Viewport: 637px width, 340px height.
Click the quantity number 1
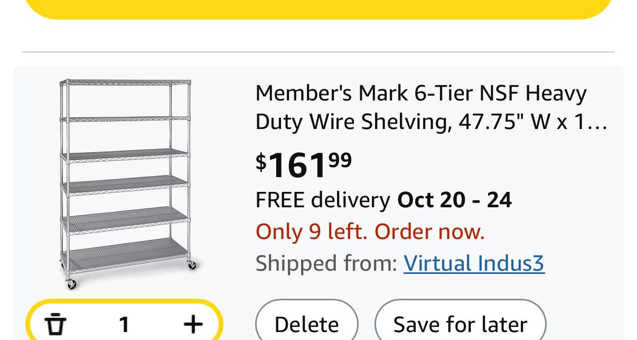pos(124,324)
